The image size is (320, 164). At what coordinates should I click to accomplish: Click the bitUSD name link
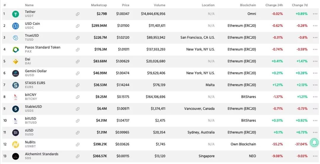(x=31, y=119)
